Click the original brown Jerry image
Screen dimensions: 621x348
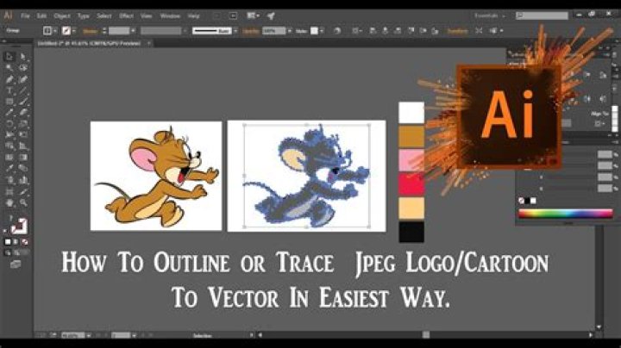156,176
